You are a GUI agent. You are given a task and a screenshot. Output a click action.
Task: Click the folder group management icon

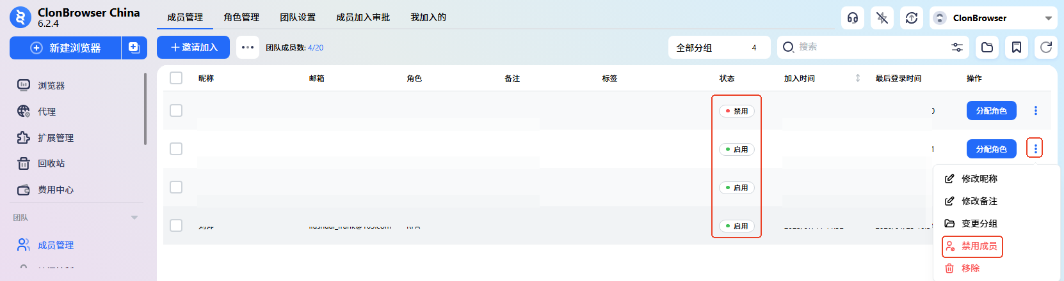[x=987, y=47]
